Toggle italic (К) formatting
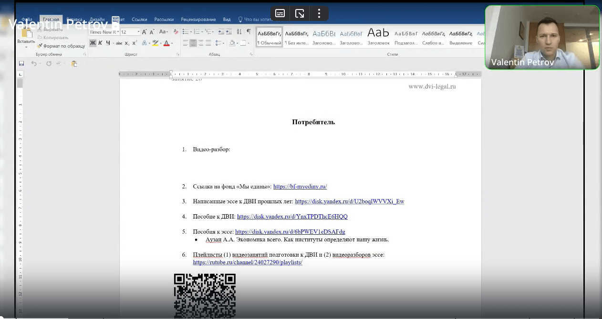Screen dimensions: 602x319 coord(100,43)
